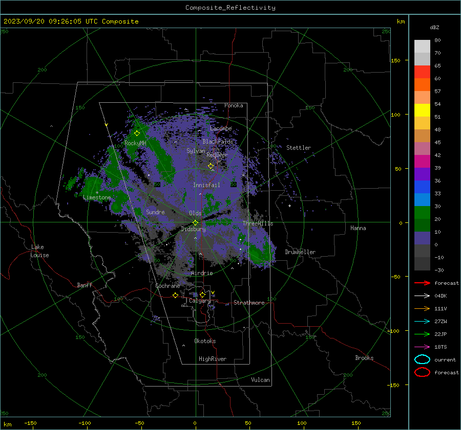
Task: Click the green 22JP arrow symbol
Action: (x=422, y=334)
